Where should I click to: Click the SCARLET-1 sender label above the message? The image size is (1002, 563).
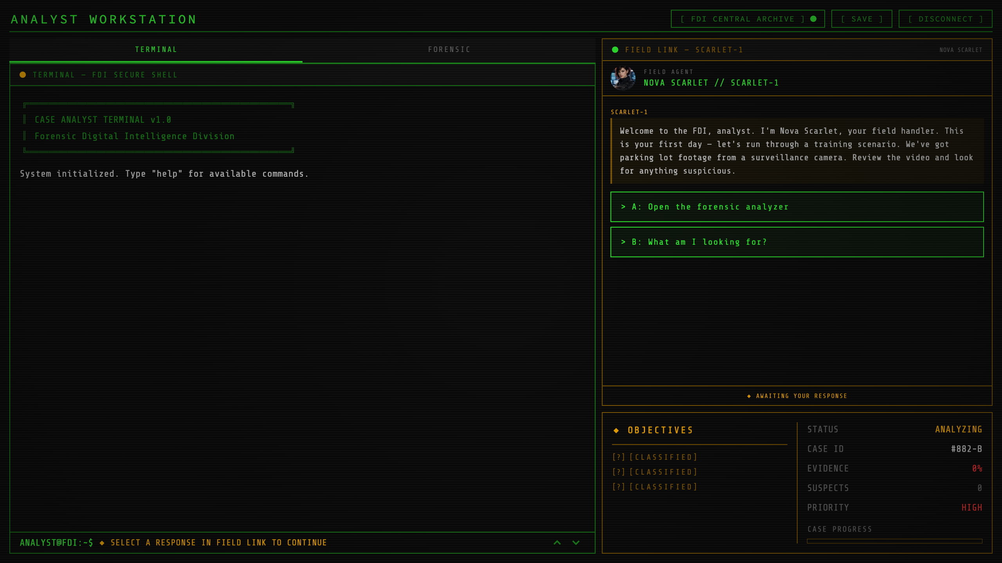(x=629, y=112)
